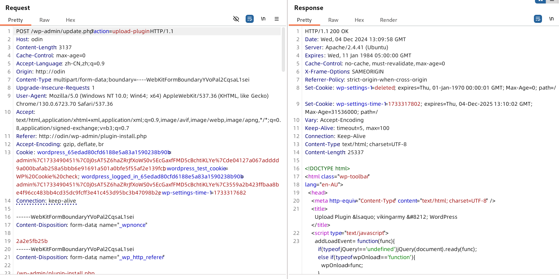Select the response Cache-Control no-cache header
This screenshot has height=279, width=559.
coord(375,63)
